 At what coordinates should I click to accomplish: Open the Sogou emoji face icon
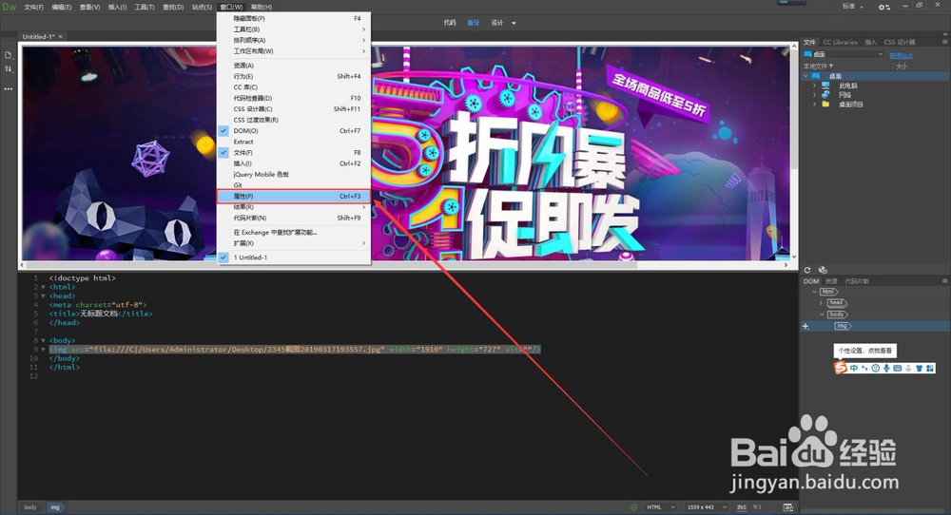pos(875,368)
